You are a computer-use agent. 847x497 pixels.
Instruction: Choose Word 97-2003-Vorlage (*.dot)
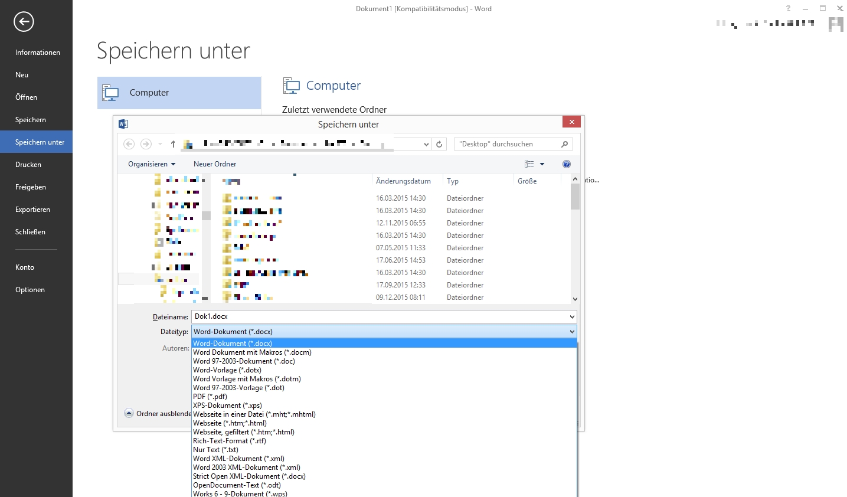point(384,388)
